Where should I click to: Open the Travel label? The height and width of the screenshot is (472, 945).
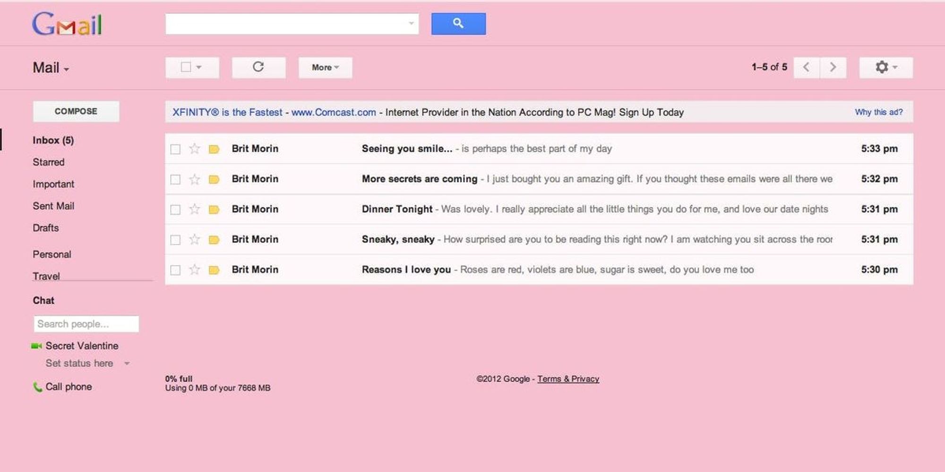coord(46,276)
